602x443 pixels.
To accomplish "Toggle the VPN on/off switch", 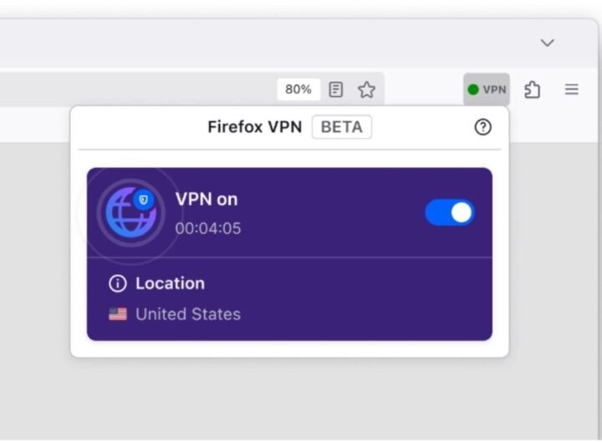I will click(450, 212).
